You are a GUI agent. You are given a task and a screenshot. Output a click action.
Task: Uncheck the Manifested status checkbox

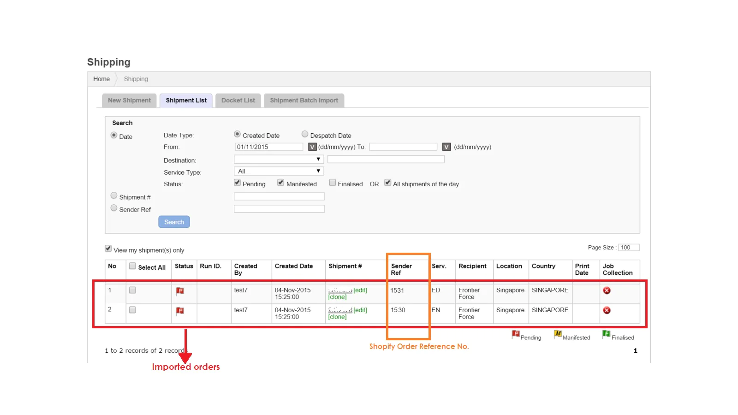point(280,183)
